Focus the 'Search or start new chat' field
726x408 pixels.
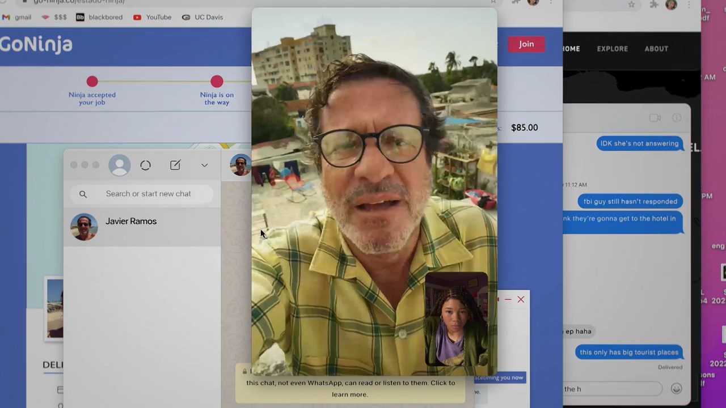pos(142,194)
